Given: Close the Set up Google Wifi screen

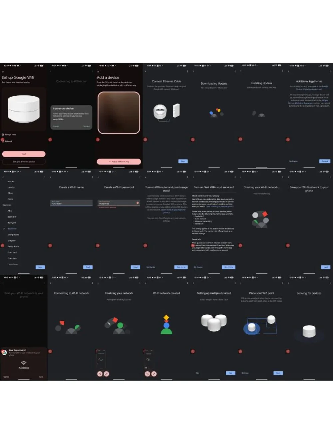Looking at the screenshot, I should [x=3, y=72].
